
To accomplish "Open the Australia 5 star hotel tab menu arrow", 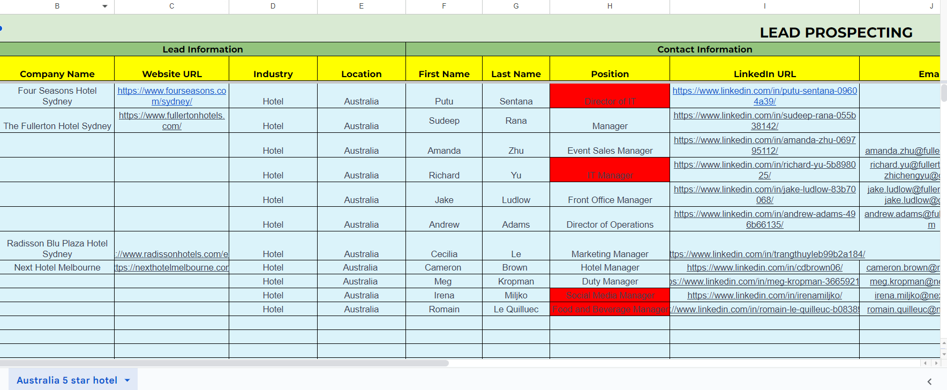I will click(127, 380).
